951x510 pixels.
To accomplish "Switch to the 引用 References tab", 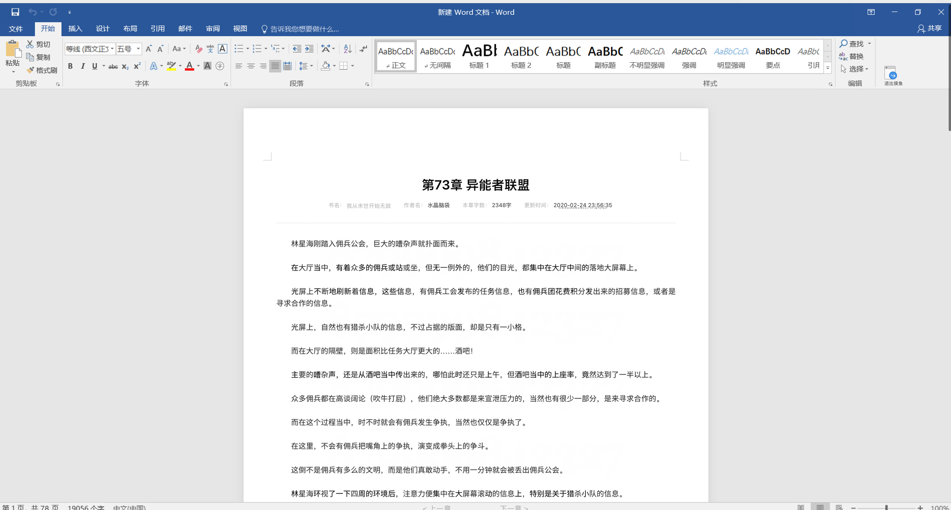I will [158, 28].
